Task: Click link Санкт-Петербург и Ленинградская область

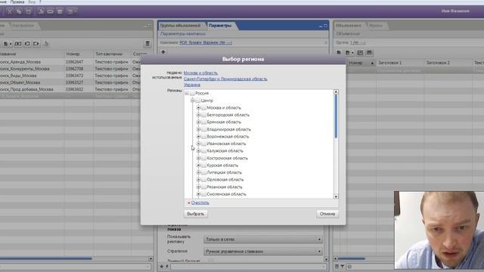Action: tap(225, 79)
